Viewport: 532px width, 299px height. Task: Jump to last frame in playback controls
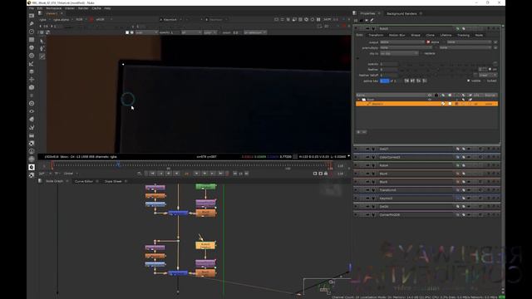[x=220, y=174]
